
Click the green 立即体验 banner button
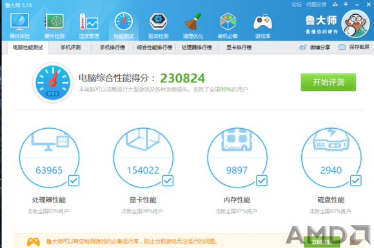tap(322, 242)
